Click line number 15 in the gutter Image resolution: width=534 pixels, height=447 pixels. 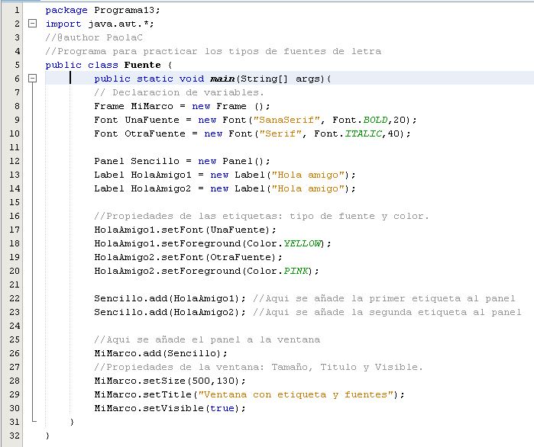[x=15, y=202]
